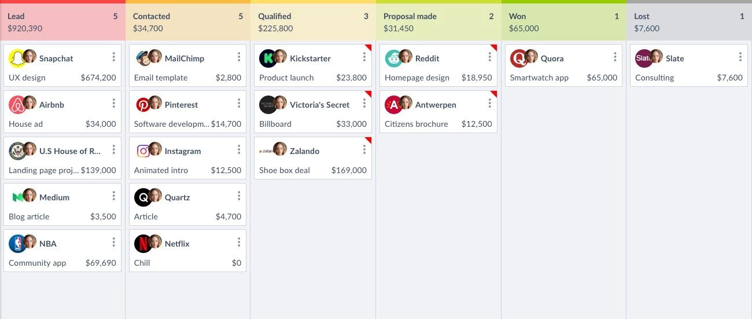Open the three-dot menu on Quora card

pos(615,57)
